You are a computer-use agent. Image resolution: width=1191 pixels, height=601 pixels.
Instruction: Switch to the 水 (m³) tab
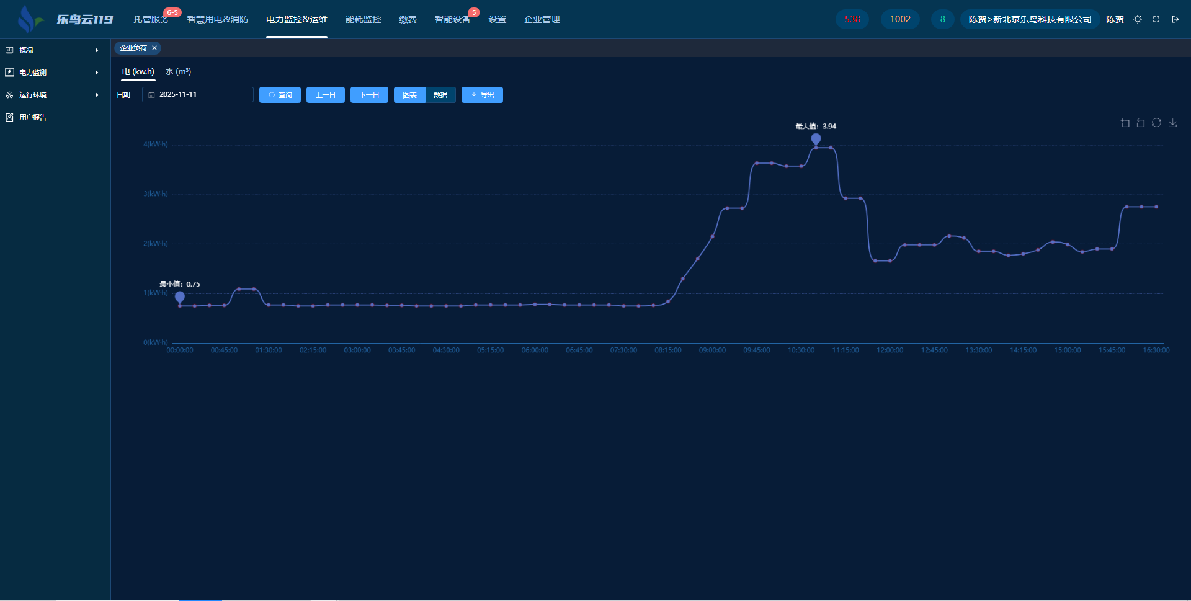pyautogui.click(x=178, y=72)
